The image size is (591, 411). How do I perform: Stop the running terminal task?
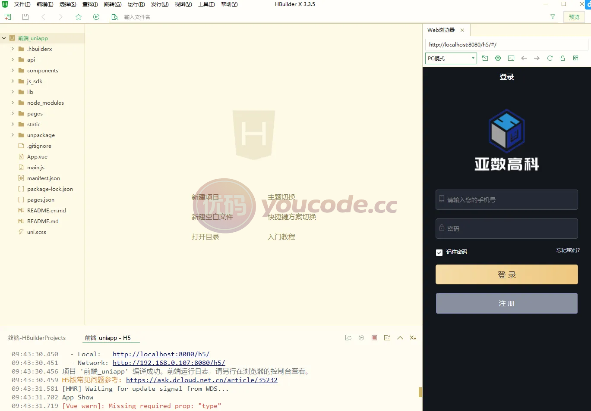click(x=374, y=338)
